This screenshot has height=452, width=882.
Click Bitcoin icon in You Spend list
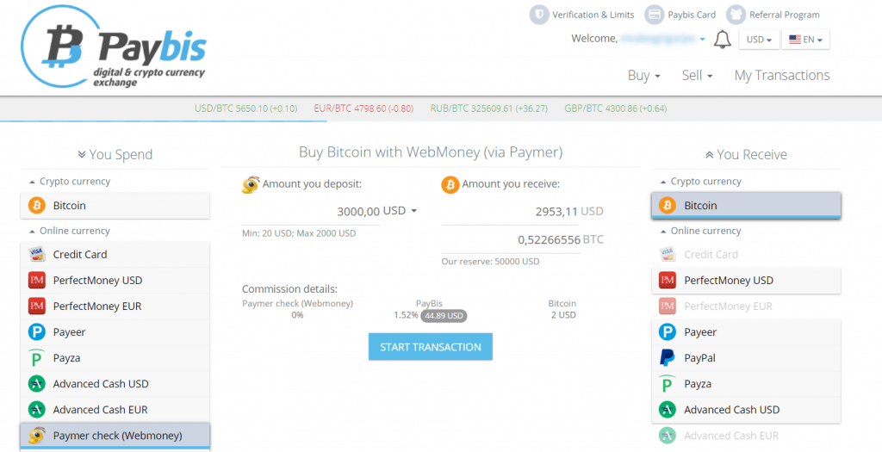tap(36, 206)
